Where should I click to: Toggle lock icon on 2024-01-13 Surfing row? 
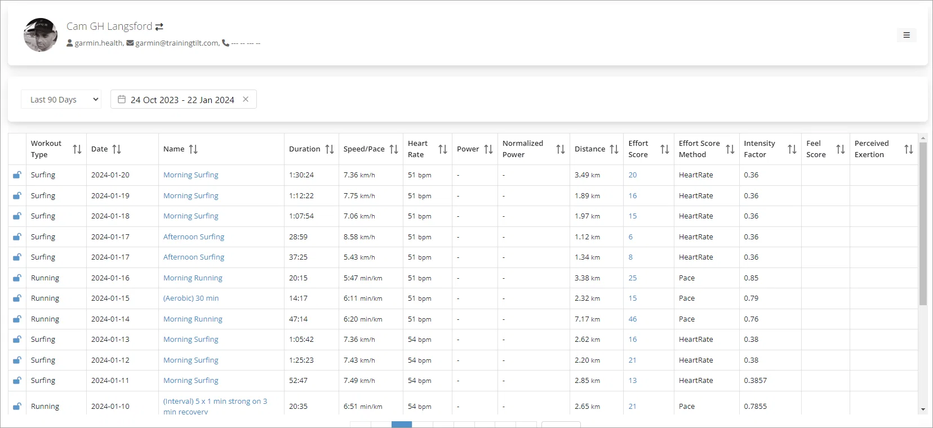[17, 340]
